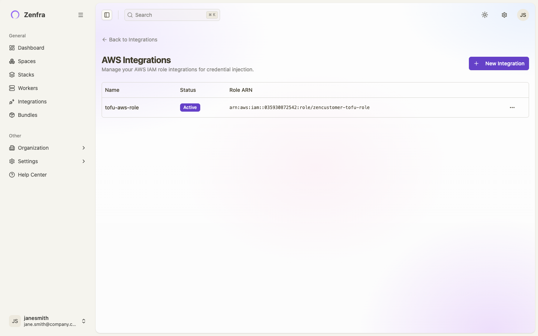Open the janesmith account switcher chevron

click(83, 321)
